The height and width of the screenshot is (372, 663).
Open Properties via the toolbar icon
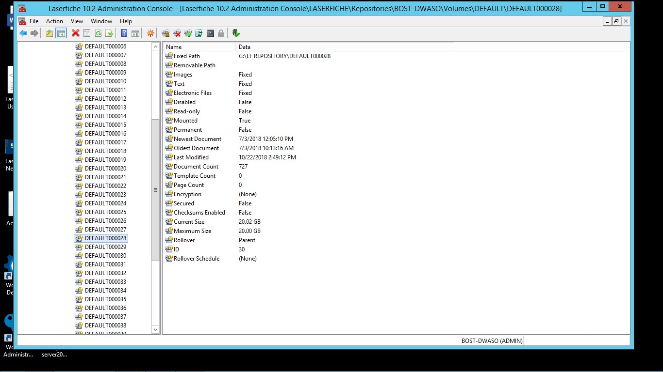click(x=87, y=33)
